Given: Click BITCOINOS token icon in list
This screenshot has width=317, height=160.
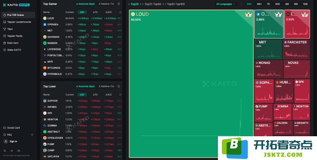Looking at the screenshot, I should (45, 68).
